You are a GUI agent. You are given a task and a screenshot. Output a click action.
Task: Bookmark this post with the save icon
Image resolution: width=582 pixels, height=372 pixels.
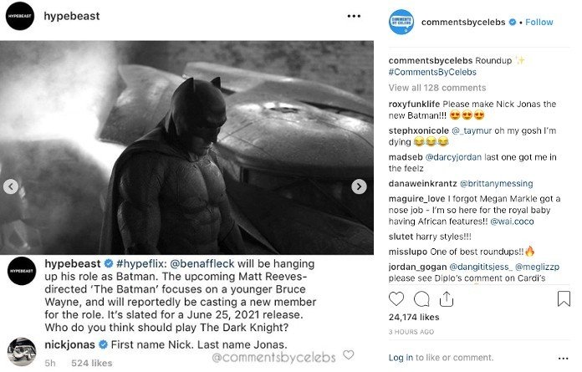click(x=564, y=298)
